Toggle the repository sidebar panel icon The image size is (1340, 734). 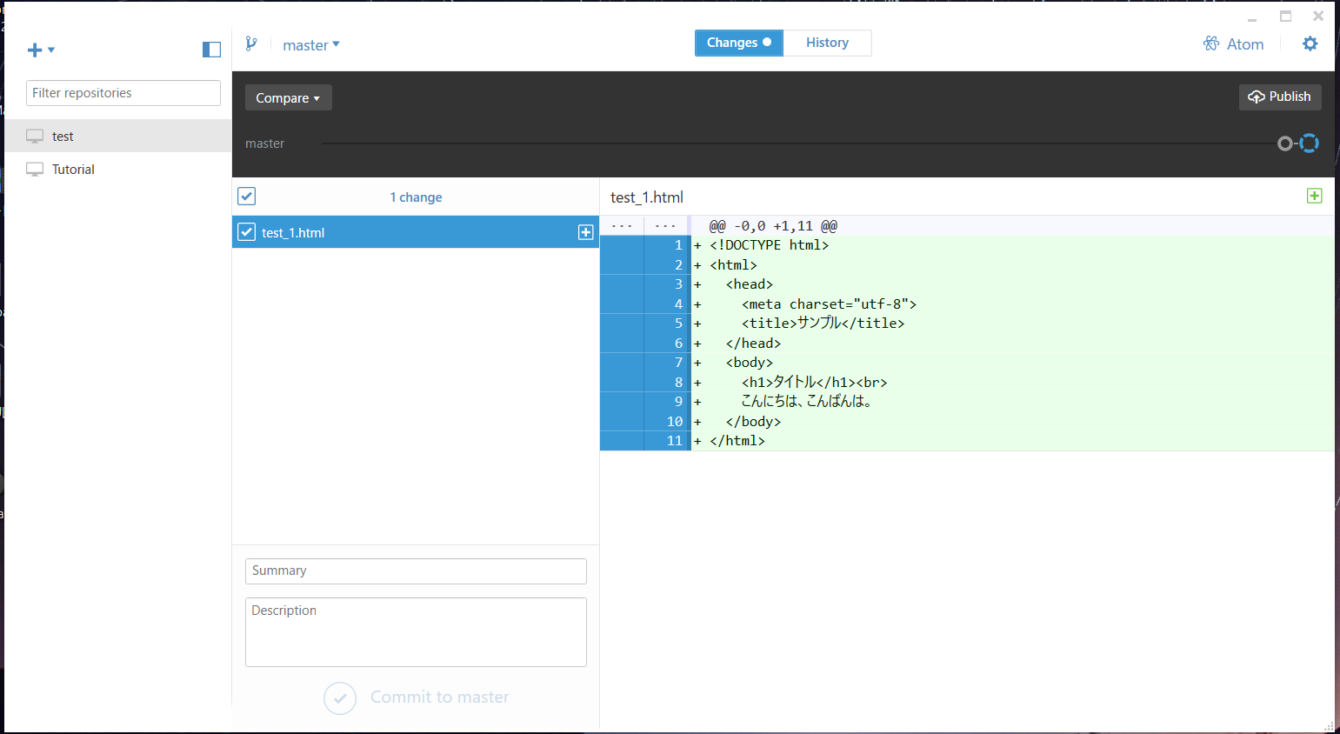[x=211, y=50]
